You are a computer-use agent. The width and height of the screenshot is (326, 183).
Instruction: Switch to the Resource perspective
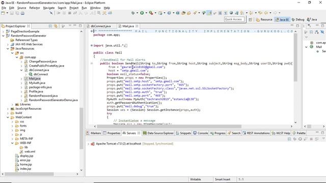point(264,19)
